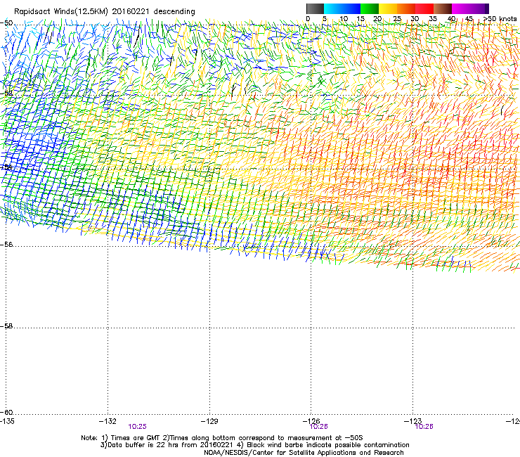Click the '>50 knots' legend label
The width and height of the screenshot is (520, 457).
[x=500, y=19]
